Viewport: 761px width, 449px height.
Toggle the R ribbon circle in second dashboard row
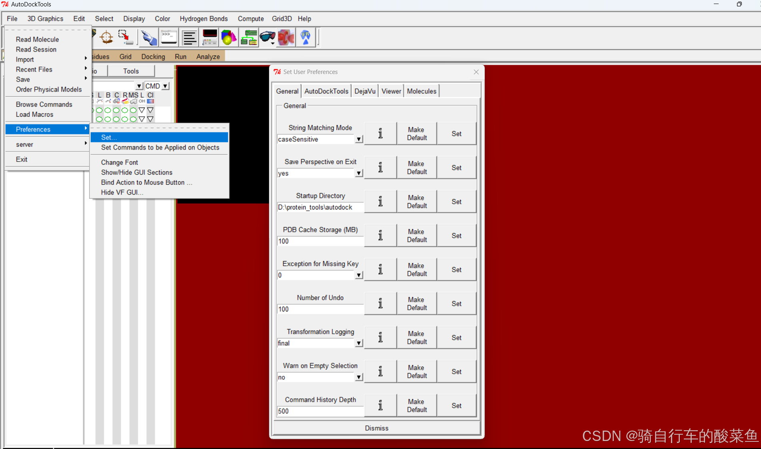[125, 119]
